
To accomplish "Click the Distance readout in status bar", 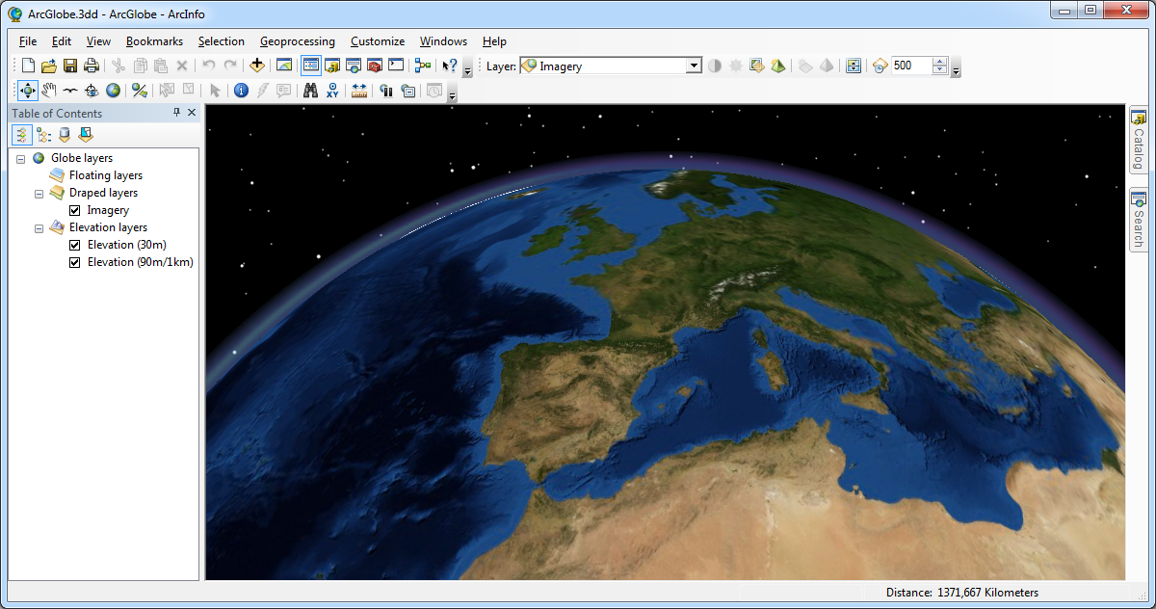I will 961,593.
